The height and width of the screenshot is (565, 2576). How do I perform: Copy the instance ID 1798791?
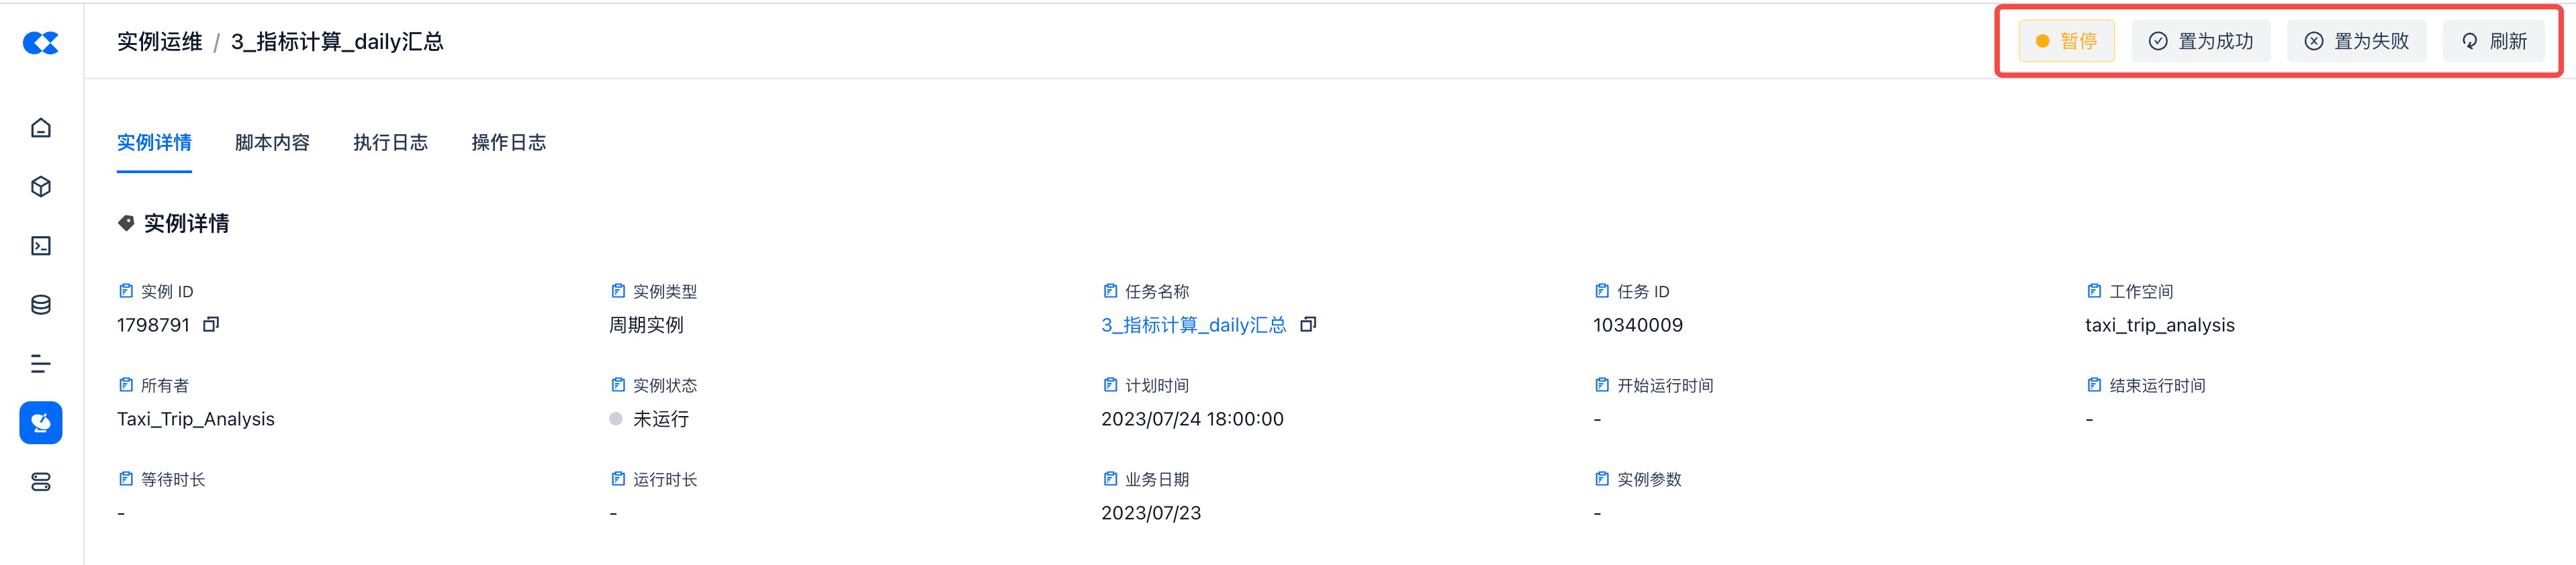[211, 324]
